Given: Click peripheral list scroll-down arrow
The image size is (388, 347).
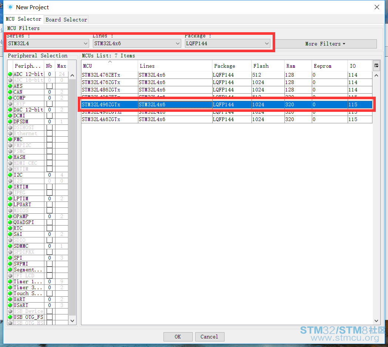Looking at the screenshot, I should pos(72,321).
